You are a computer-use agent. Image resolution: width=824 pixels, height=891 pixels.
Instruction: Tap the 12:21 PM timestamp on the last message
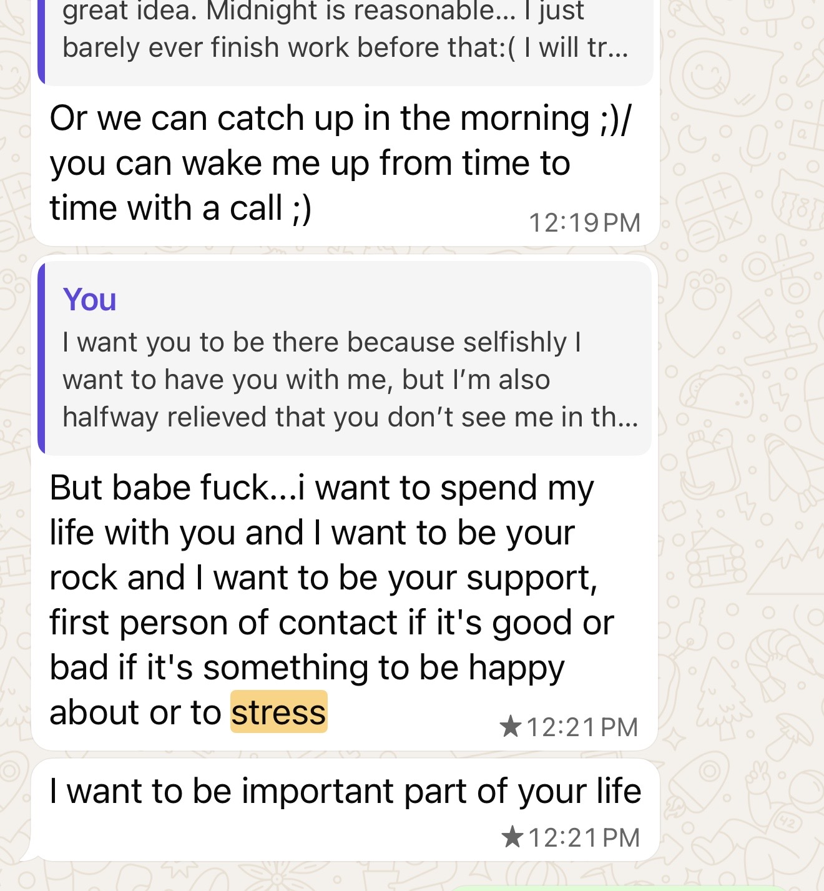584,838
